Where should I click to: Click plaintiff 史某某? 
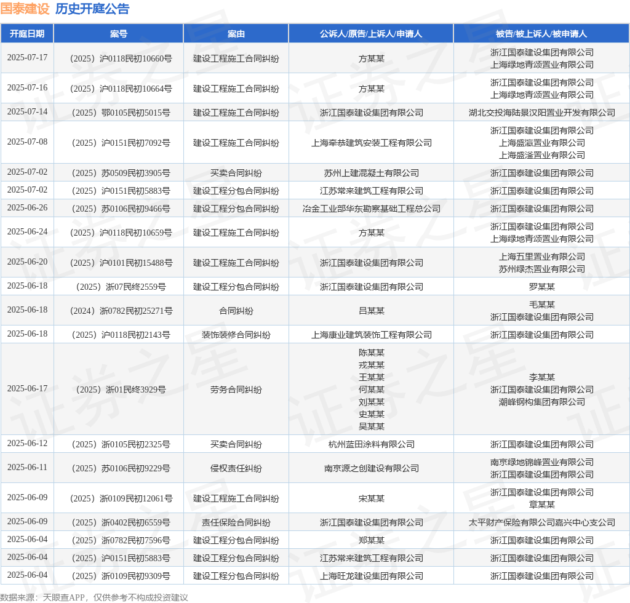coord(371,414)
